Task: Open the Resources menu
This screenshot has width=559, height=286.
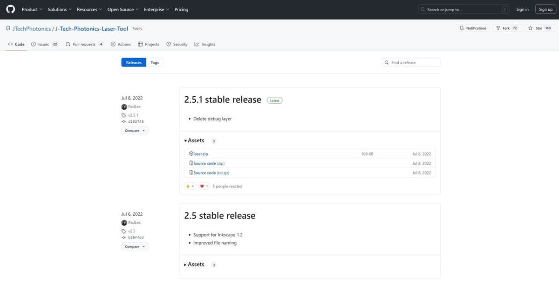Action: tap(89, 9)
